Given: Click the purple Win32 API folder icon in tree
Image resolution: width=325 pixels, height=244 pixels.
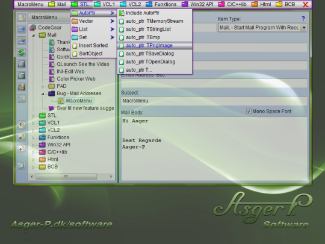Looking at the screenshot, I should (x=42, y=145).
